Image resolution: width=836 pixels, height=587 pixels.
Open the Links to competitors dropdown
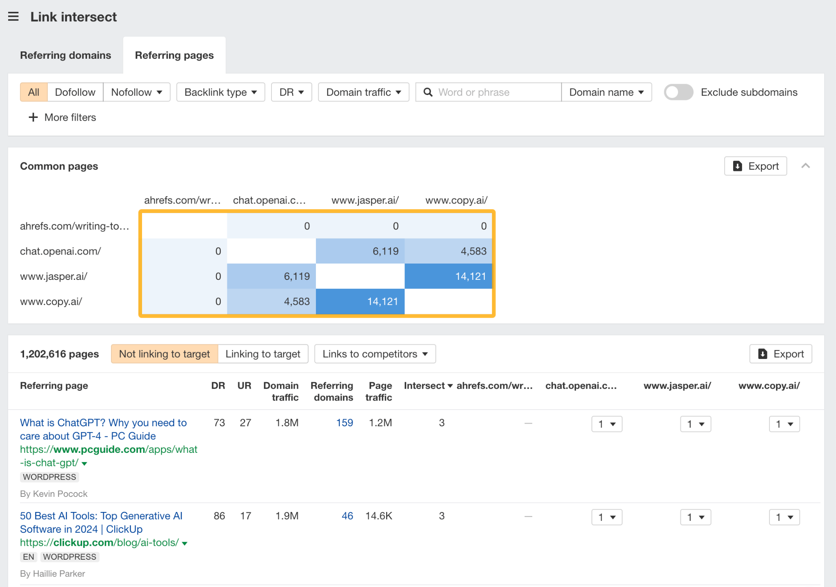374,354
